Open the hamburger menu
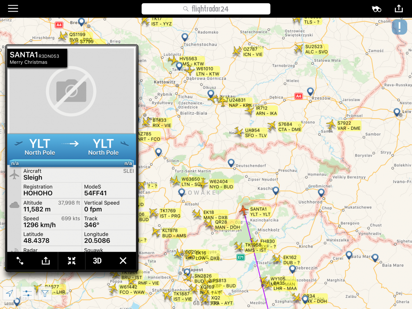This screenshot has width=412, height=309. pyautogui.click(x=13, y=9)
